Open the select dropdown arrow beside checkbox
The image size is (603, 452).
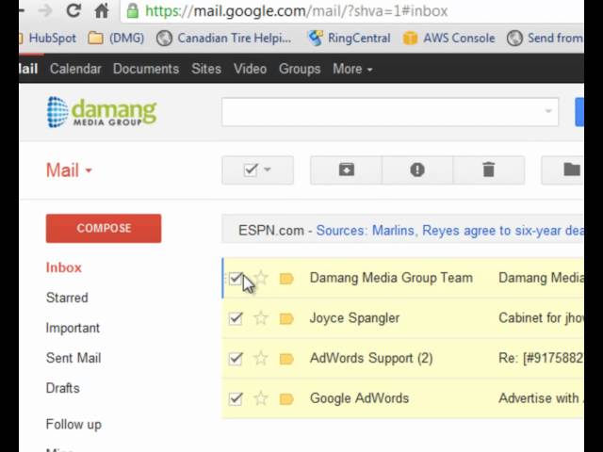pos(268,169)
